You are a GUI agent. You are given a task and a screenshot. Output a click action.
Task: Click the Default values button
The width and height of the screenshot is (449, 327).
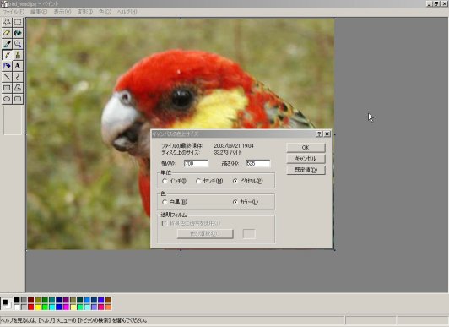pos(306,170)
